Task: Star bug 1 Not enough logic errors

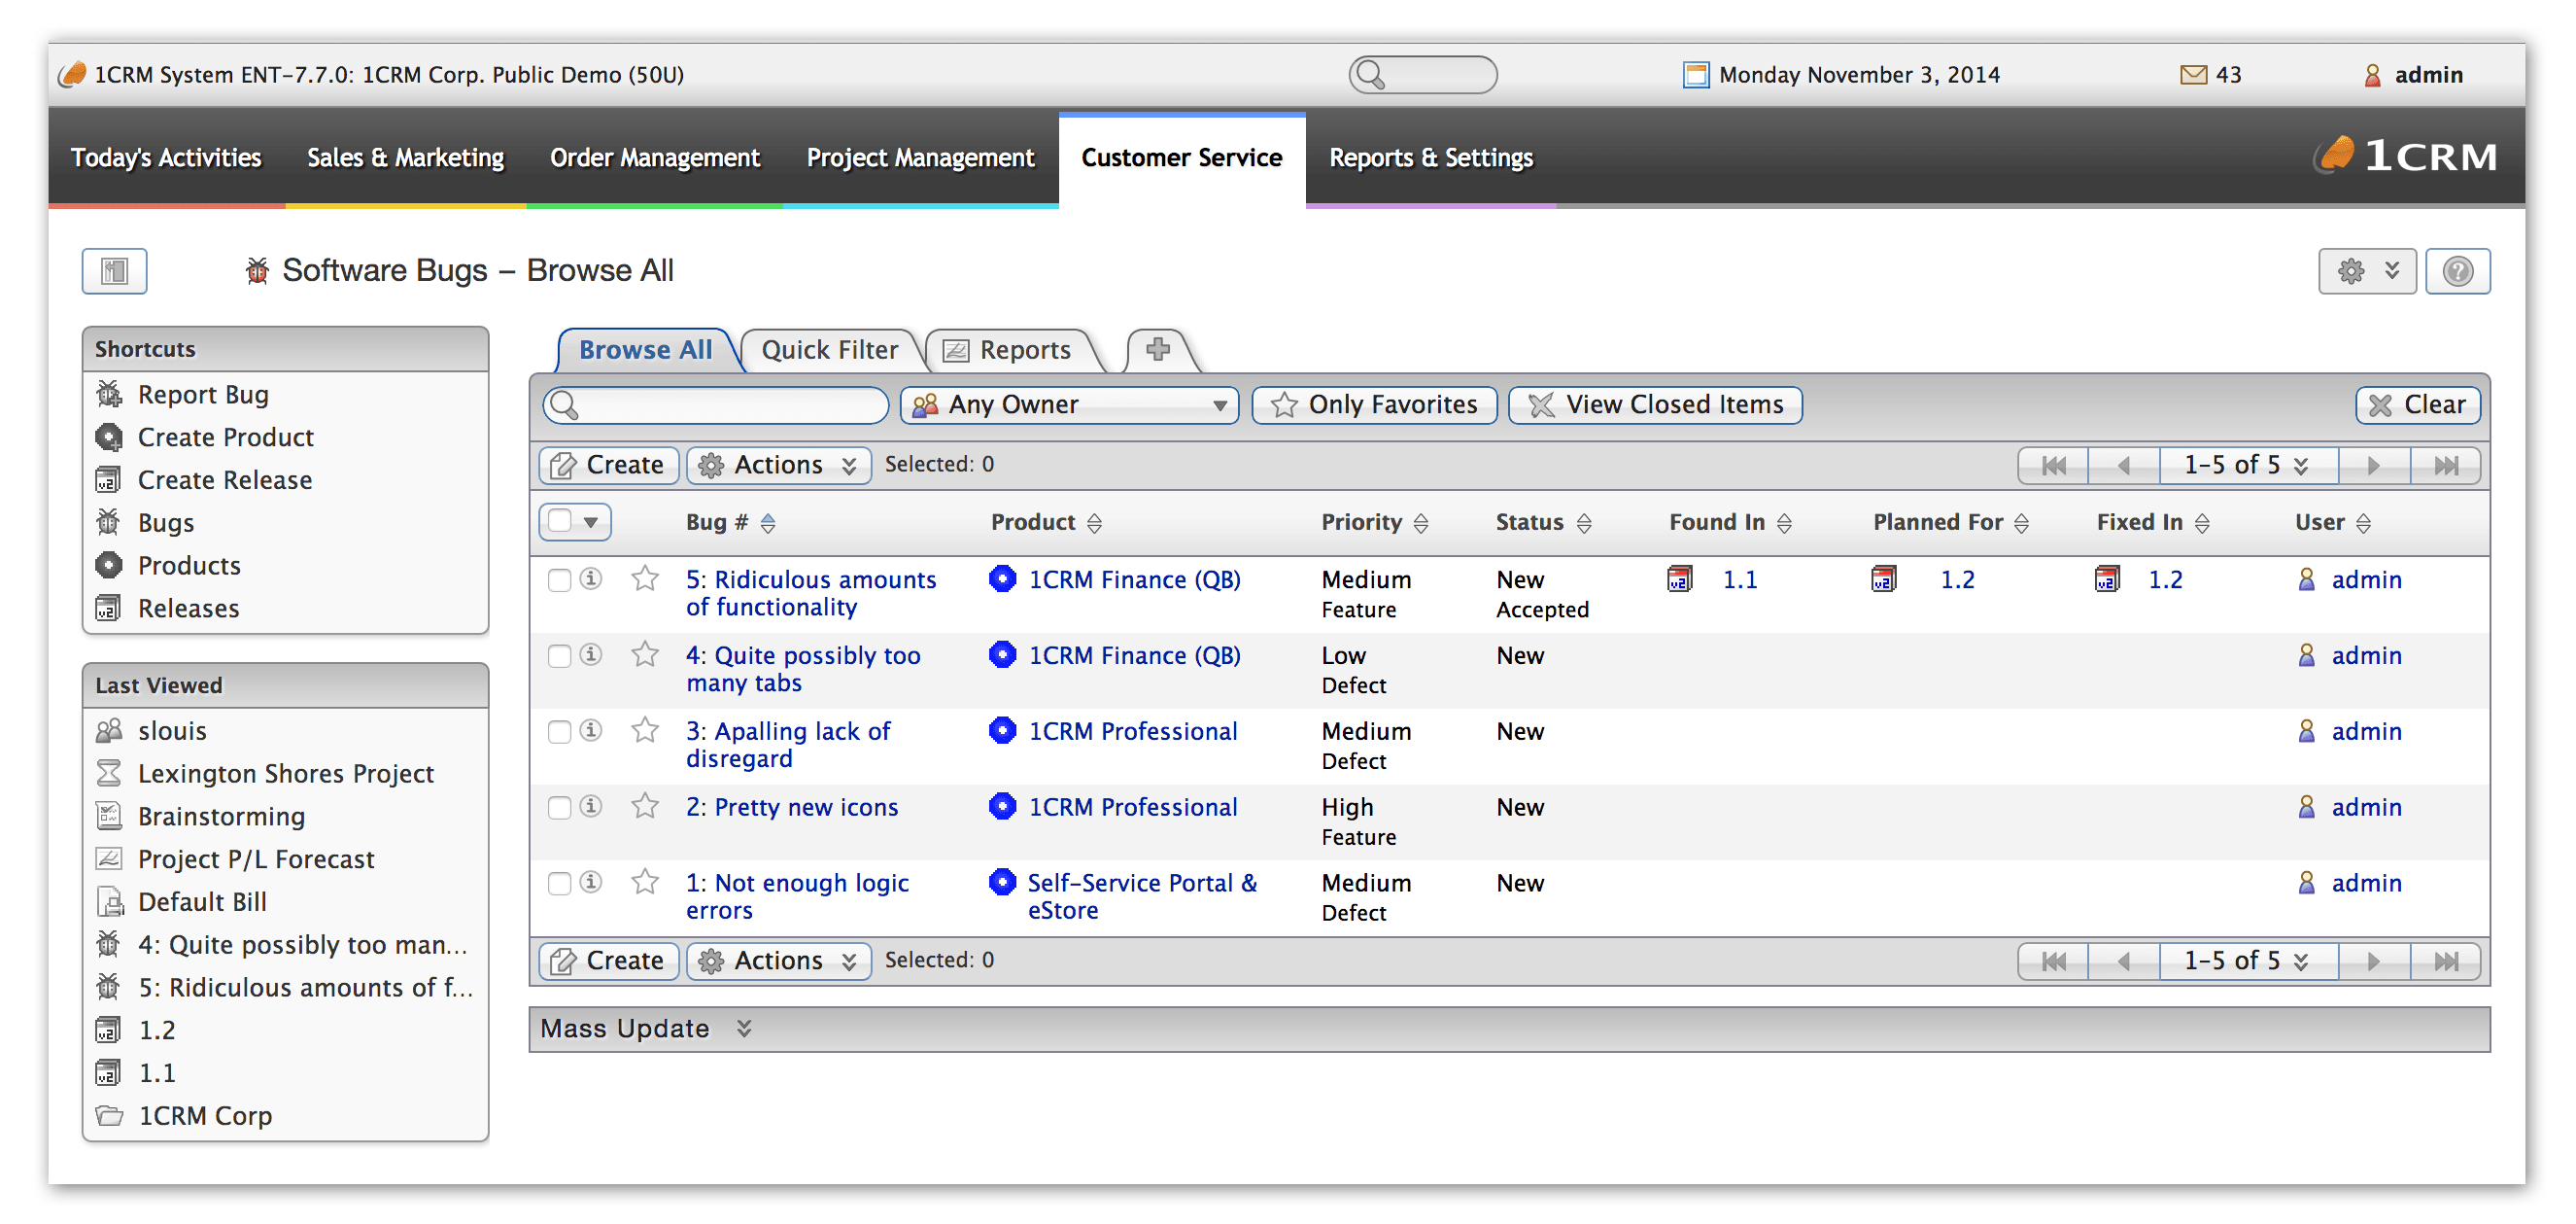Action: (x=645, y=883)
